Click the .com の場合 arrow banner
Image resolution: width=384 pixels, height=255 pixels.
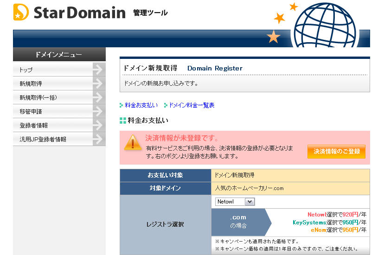tap(241, 222)
